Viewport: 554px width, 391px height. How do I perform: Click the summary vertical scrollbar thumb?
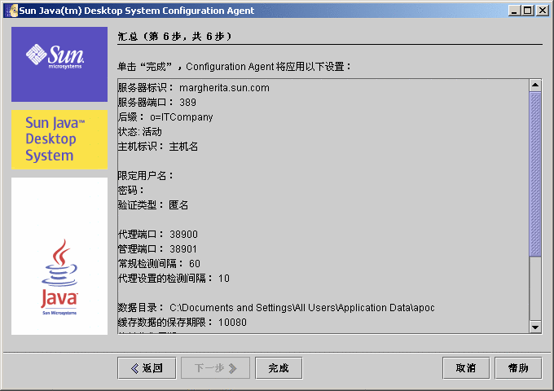pos(535,174)
